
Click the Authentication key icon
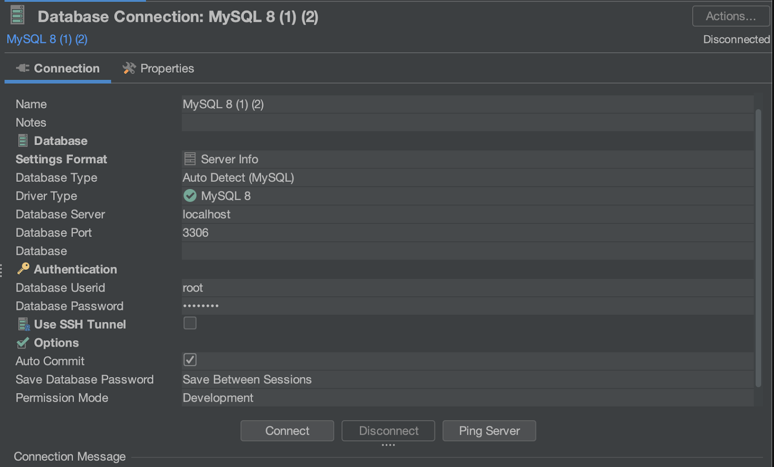[x=23, y=269]
